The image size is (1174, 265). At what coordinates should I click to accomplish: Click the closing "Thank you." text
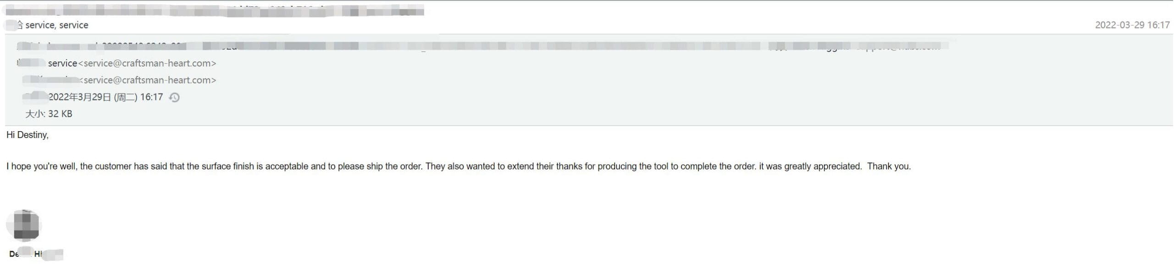pyautogui.click(x=889, y=166)
